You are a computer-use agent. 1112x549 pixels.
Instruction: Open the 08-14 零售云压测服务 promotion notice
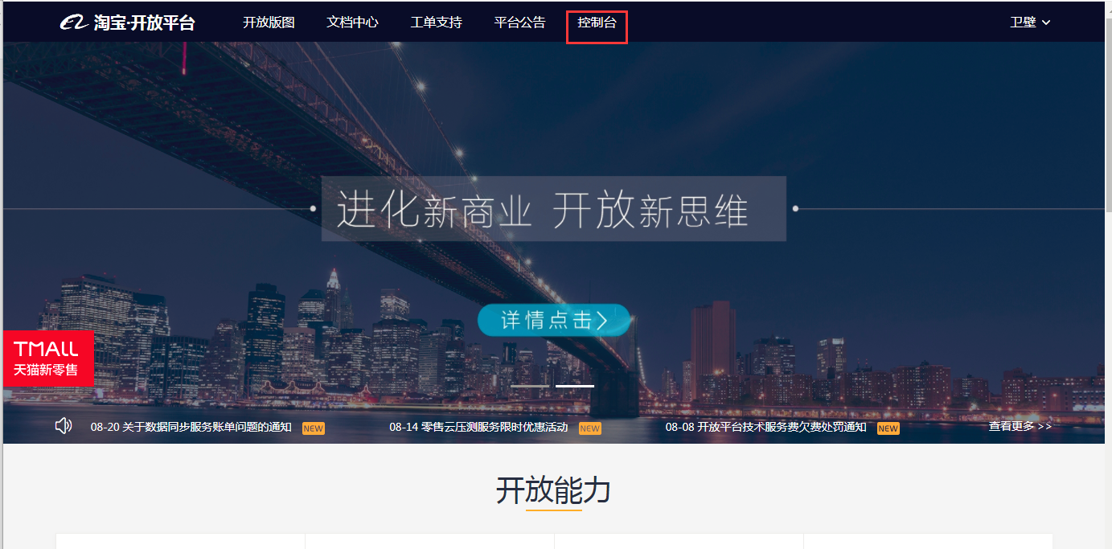point(478,427)
